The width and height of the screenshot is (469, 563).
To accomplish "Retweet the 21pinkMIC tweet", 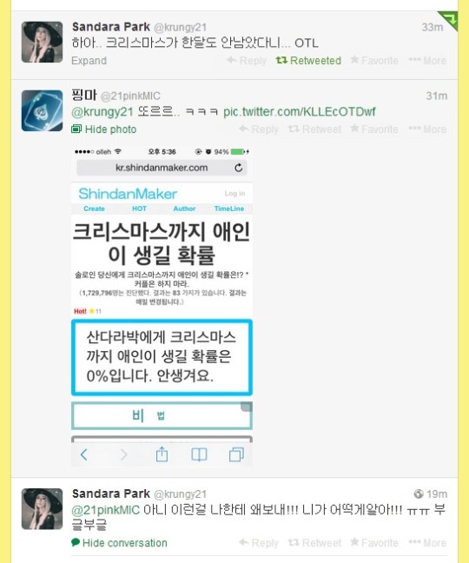I will tap(314, 129).
